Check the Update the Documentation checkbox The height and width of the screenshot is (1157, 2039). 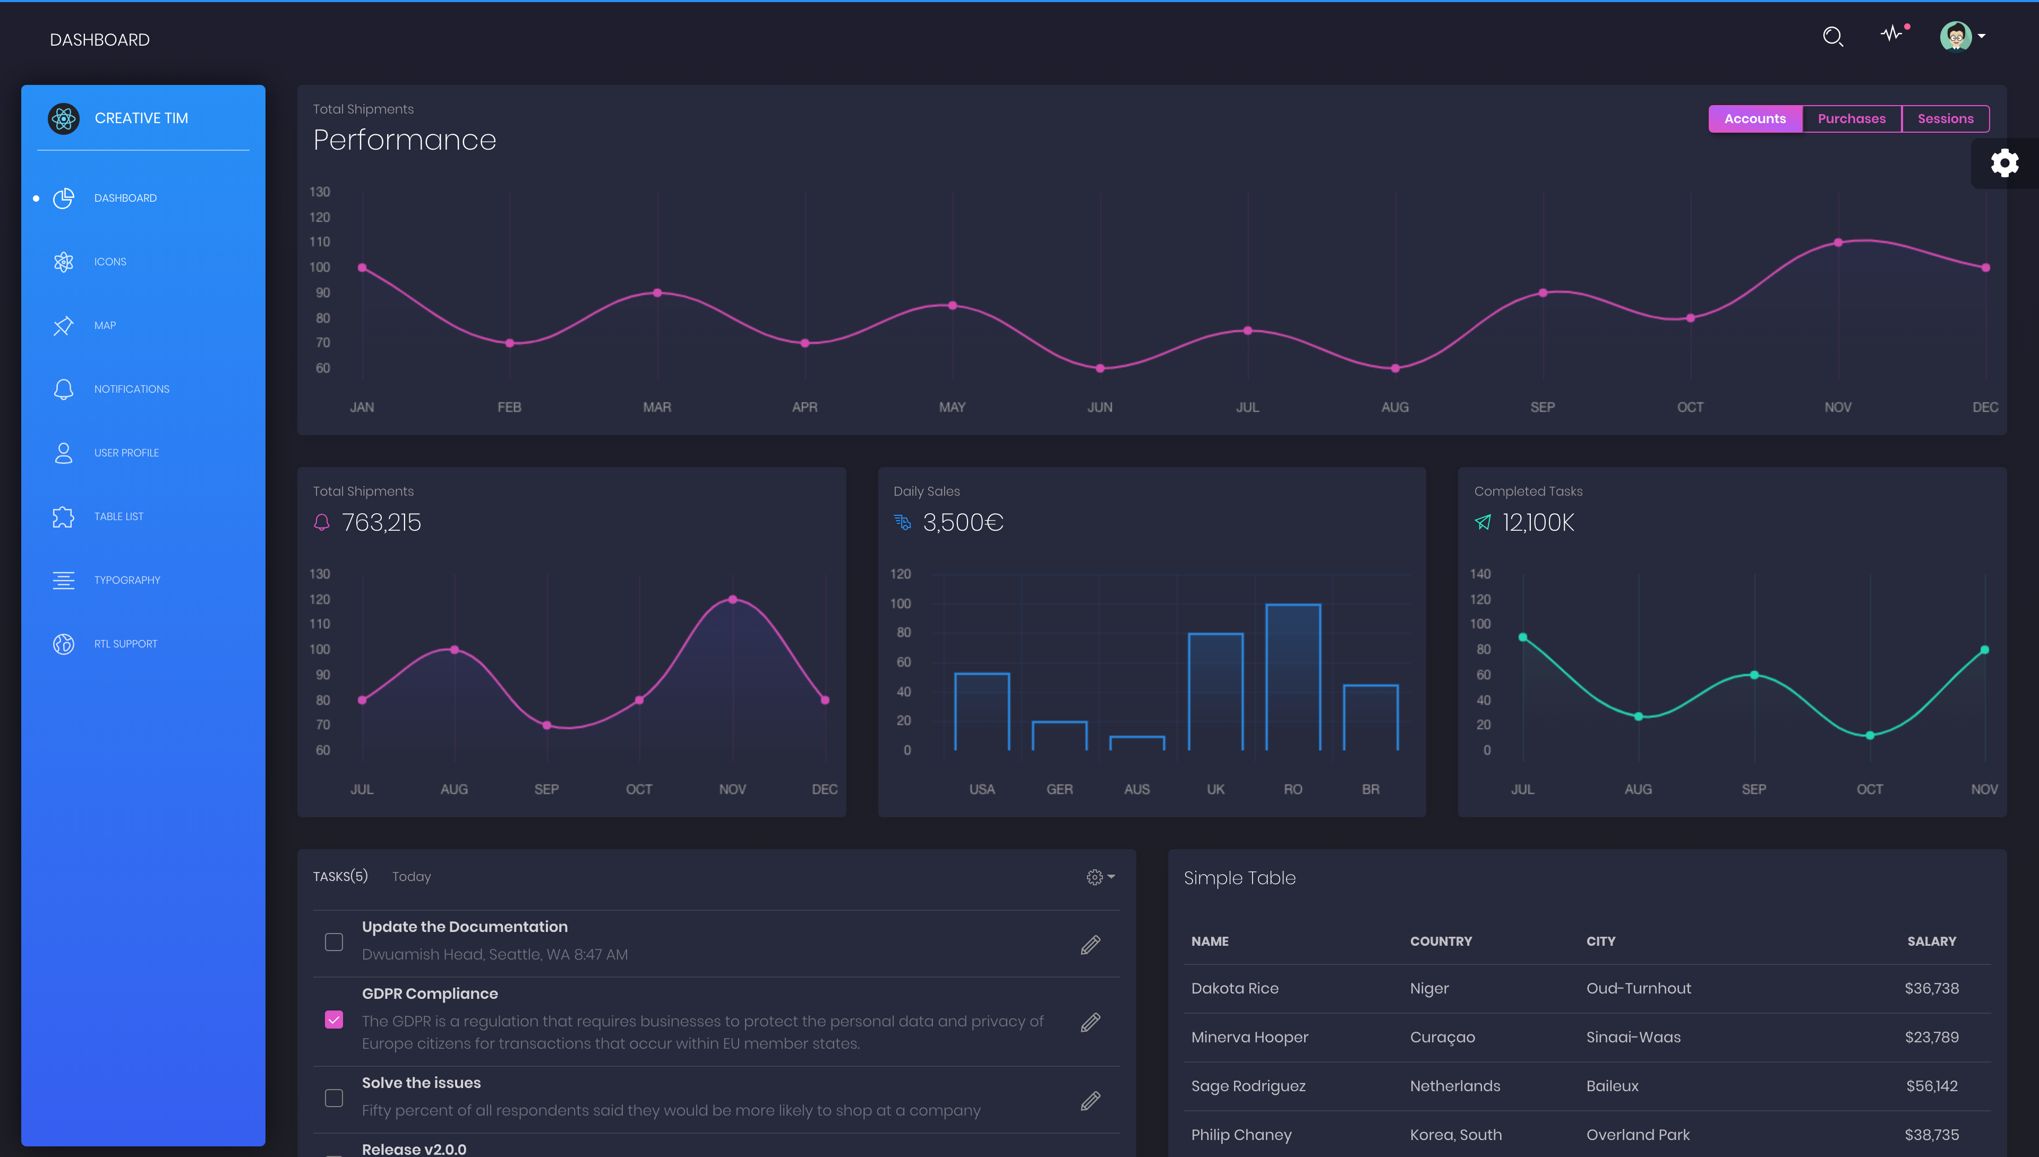point(334,942)
